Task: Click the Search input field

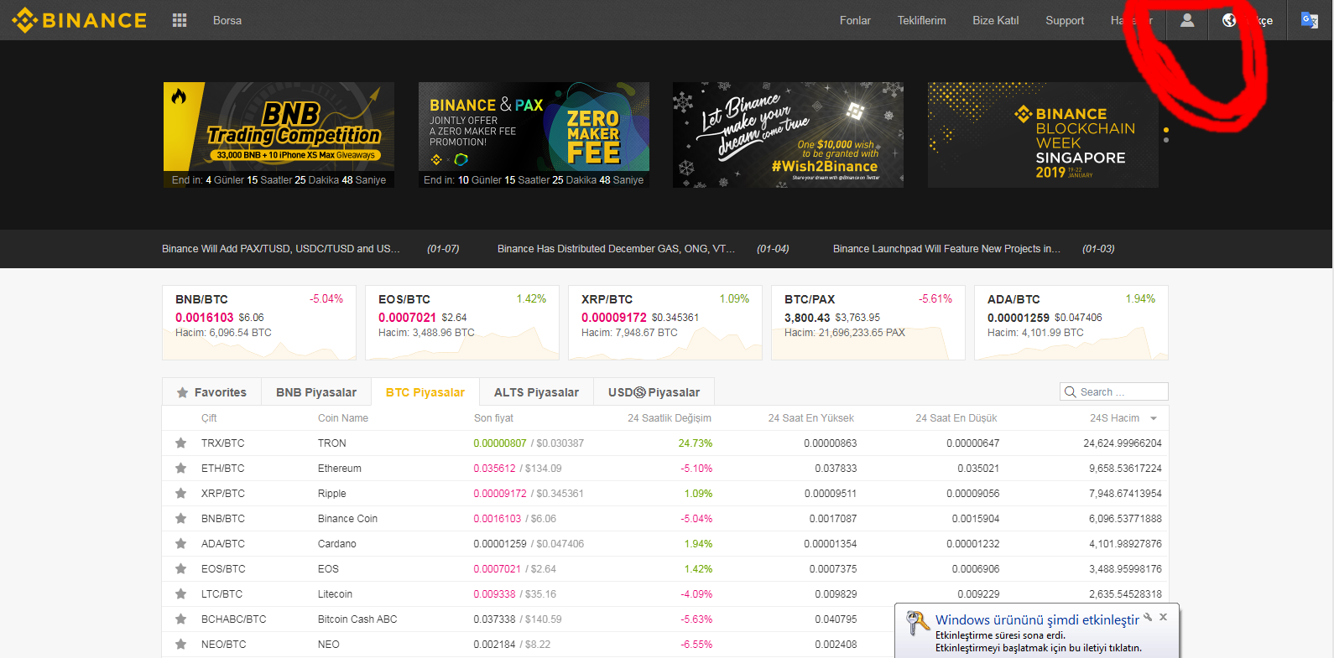Action: point(1114,391)
